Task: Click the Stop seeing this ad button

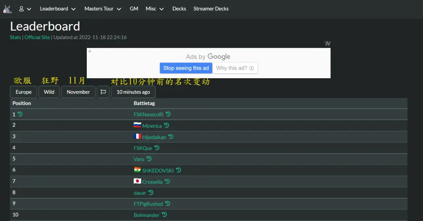Action: click(x=186, y=68)
